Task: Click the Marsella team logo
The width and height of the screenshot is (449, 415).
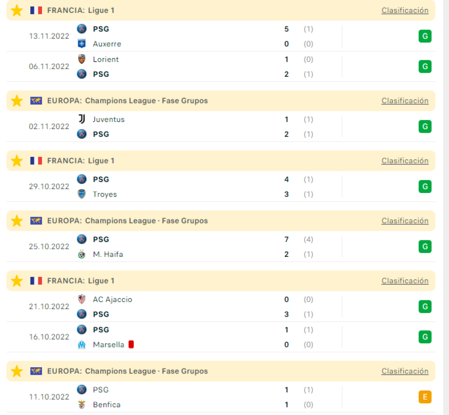Action: pyautogui.click(x=81, y=344)
